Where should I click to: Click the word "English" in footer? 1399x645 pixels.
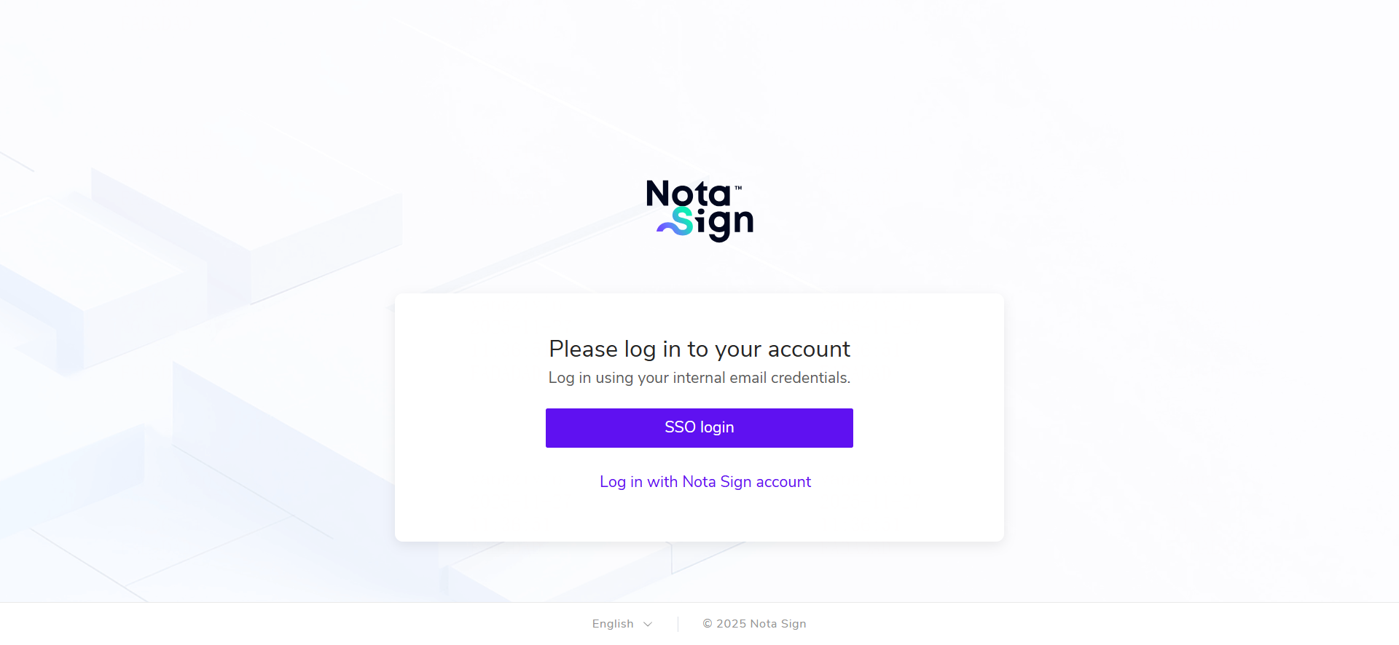click(613, 624)
